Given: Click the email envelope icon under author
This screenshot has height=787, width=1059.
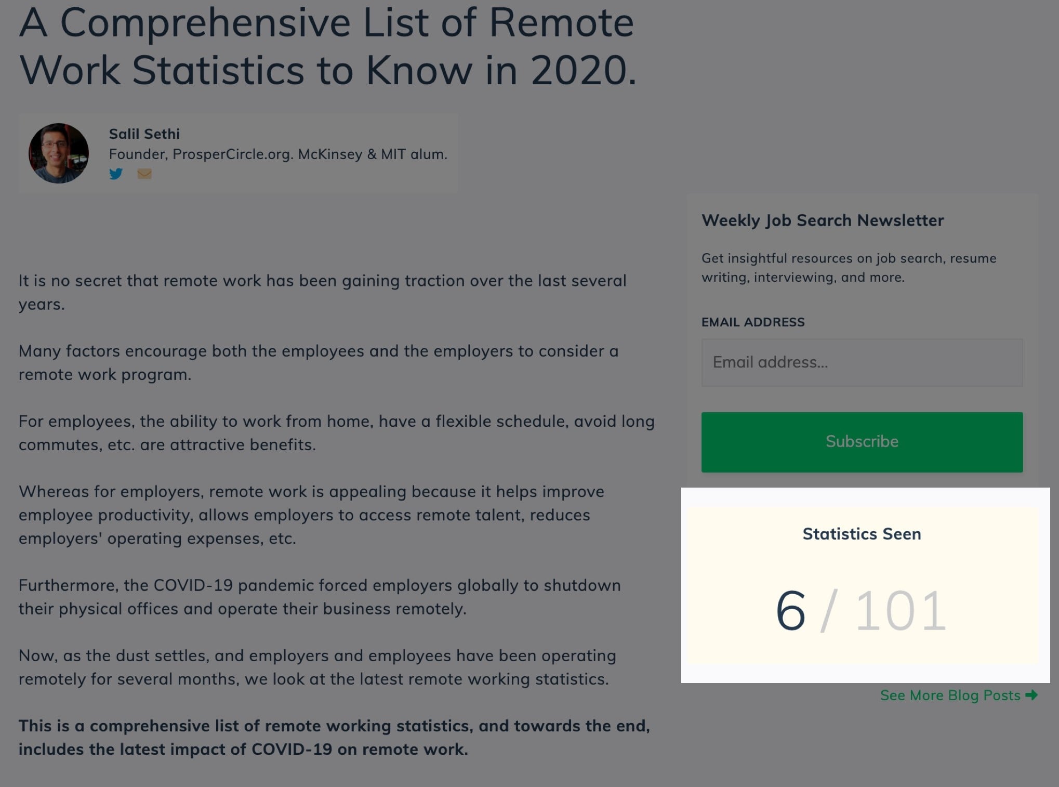Looking at the screenshot, I should coord(144,174).
